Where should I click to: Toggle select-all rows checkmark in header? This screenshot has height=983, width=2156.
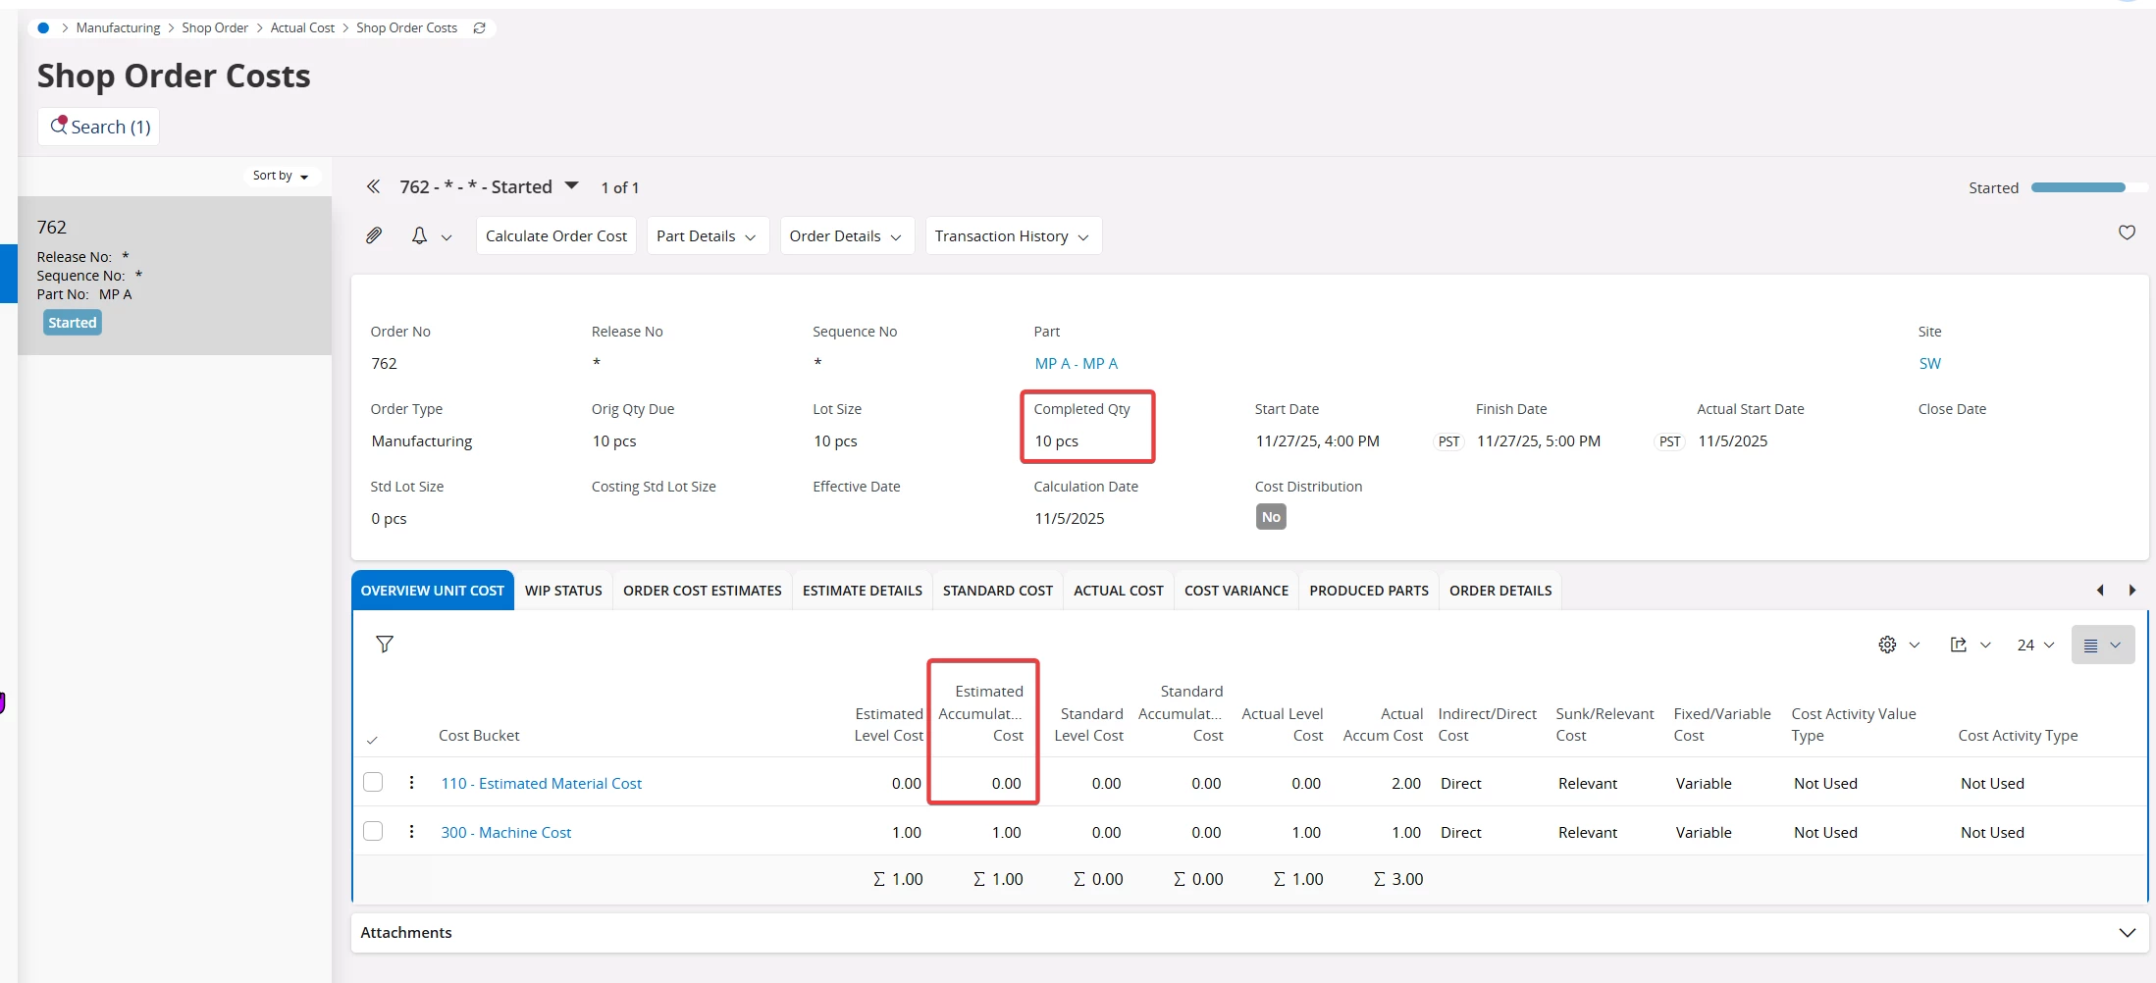(x=372, y=740)
